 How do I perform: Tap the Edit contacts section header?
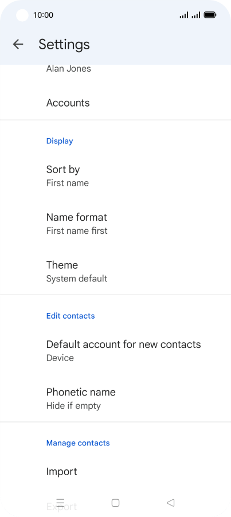(x=71, y=316)
